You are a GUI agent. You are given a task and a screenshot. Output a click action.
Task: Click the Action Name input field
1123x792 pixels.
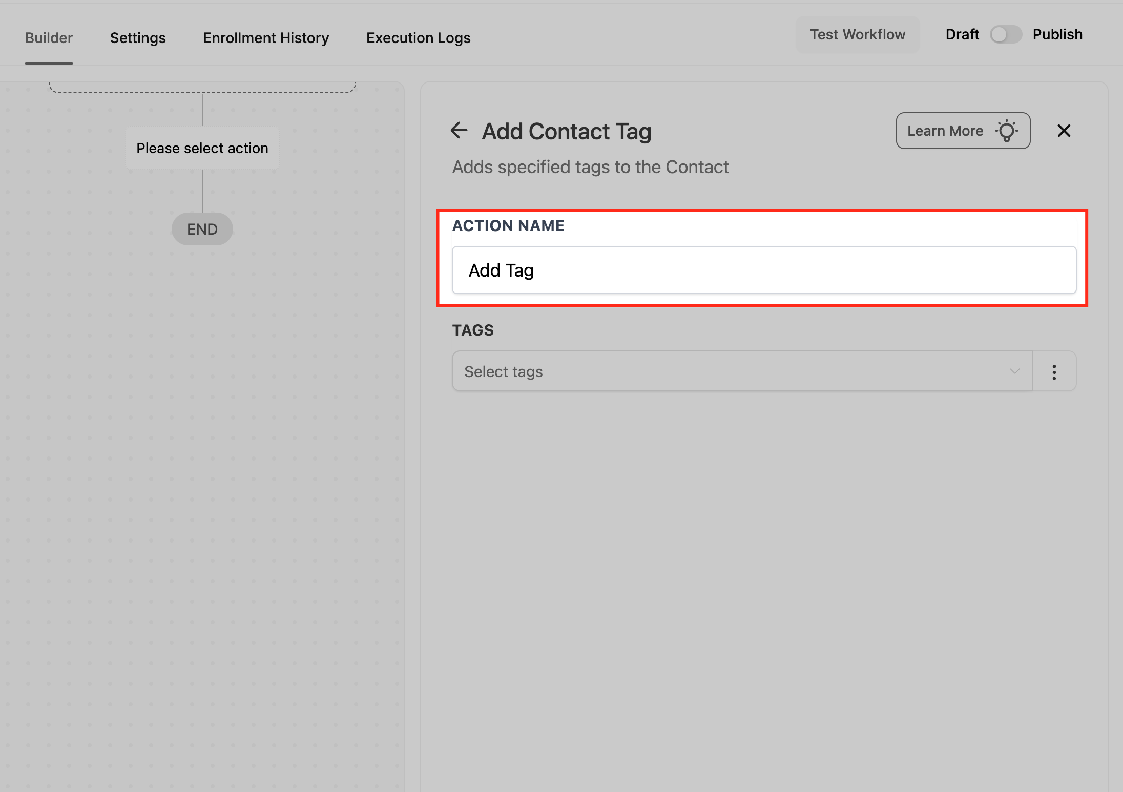(x=763, y=270)
